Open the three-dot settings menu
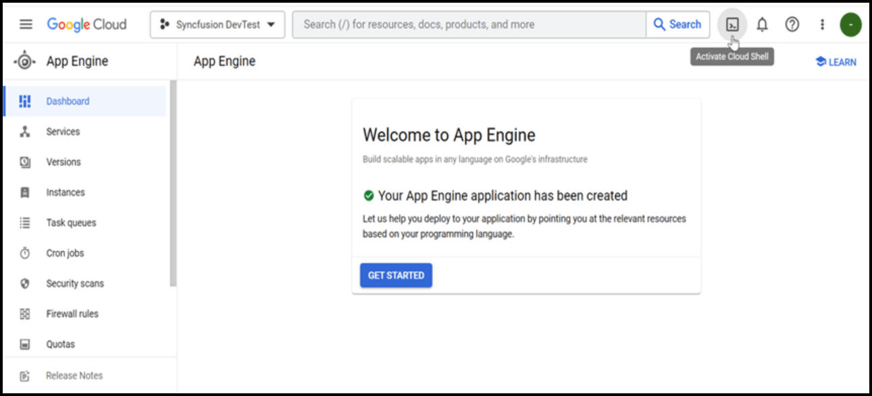872x396 pixels. tap(822, 24)
